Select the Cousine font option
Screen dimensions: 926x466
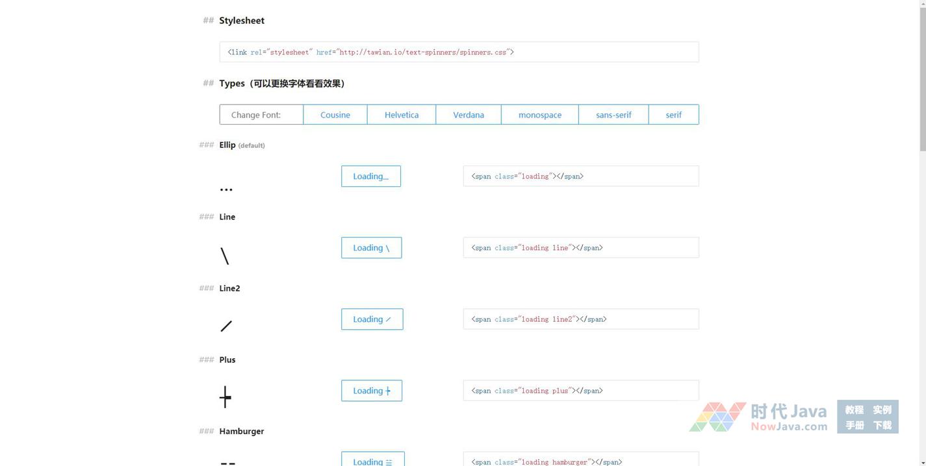coord(335,115)
